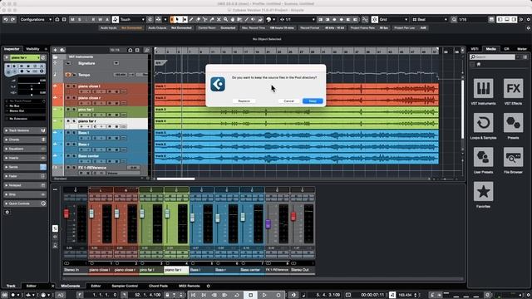Select the Object Selection arrow tool

pos(177,20)
